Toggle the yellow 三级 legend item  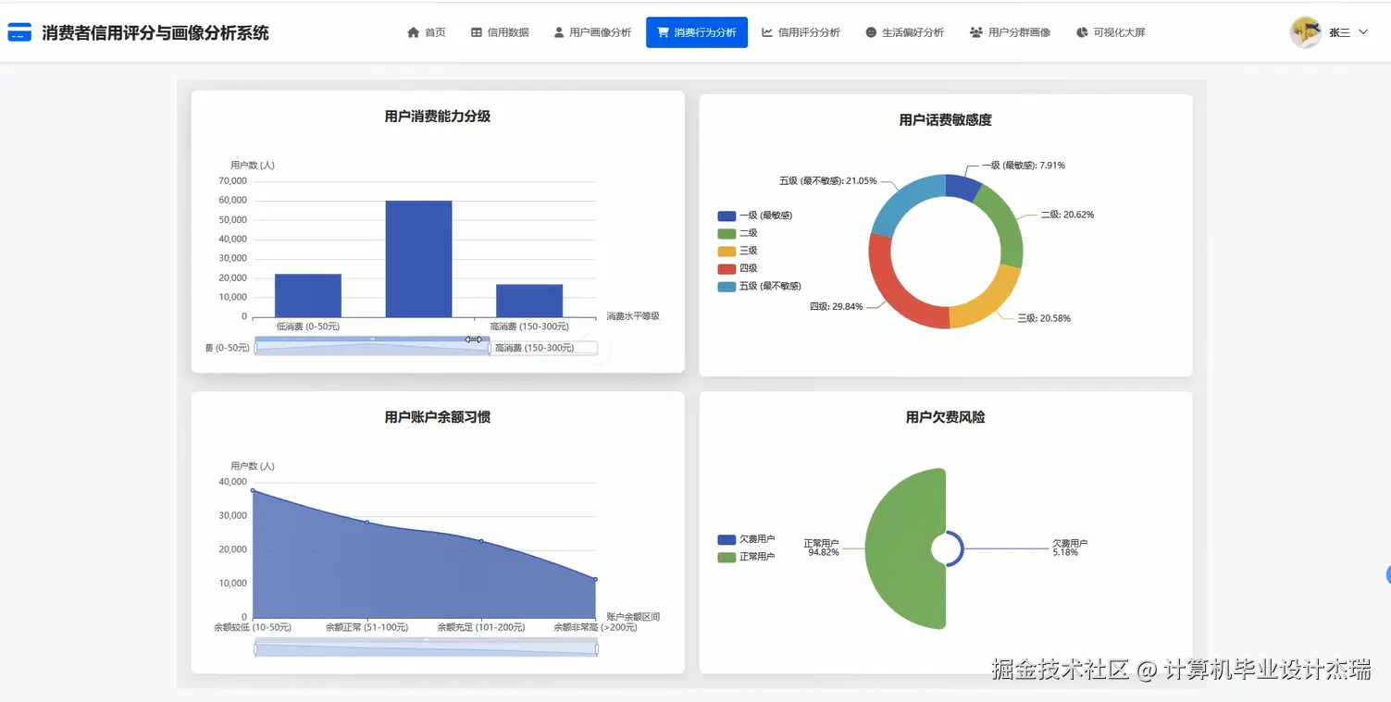[x=738, y=251]
